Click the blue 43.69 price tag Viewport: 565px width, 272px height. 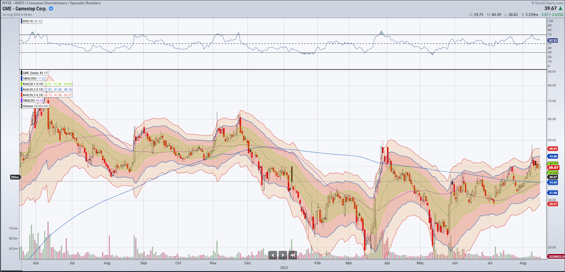(x=553, y=156)
